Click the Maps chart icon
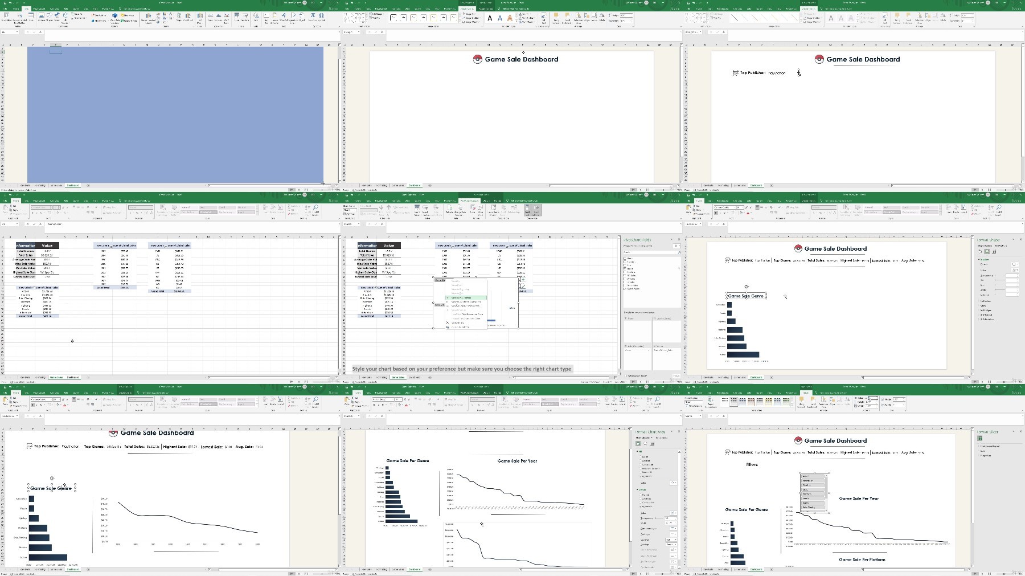Image resolution: width=1025 pixels, height=576 pixels. [x=179, y=17]
